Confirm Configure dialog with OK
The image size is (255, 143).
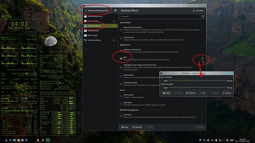pyautogui.click(x=203, y=93)
